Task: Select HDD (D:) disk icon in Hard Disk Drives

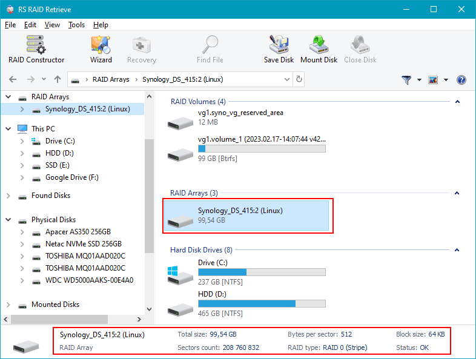Action: point(180,309)
